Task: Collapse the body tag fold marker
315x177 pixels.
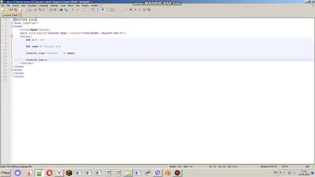Action: tap(11, 70)
